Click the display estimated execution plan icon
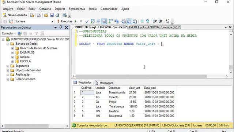 point(93,21)
